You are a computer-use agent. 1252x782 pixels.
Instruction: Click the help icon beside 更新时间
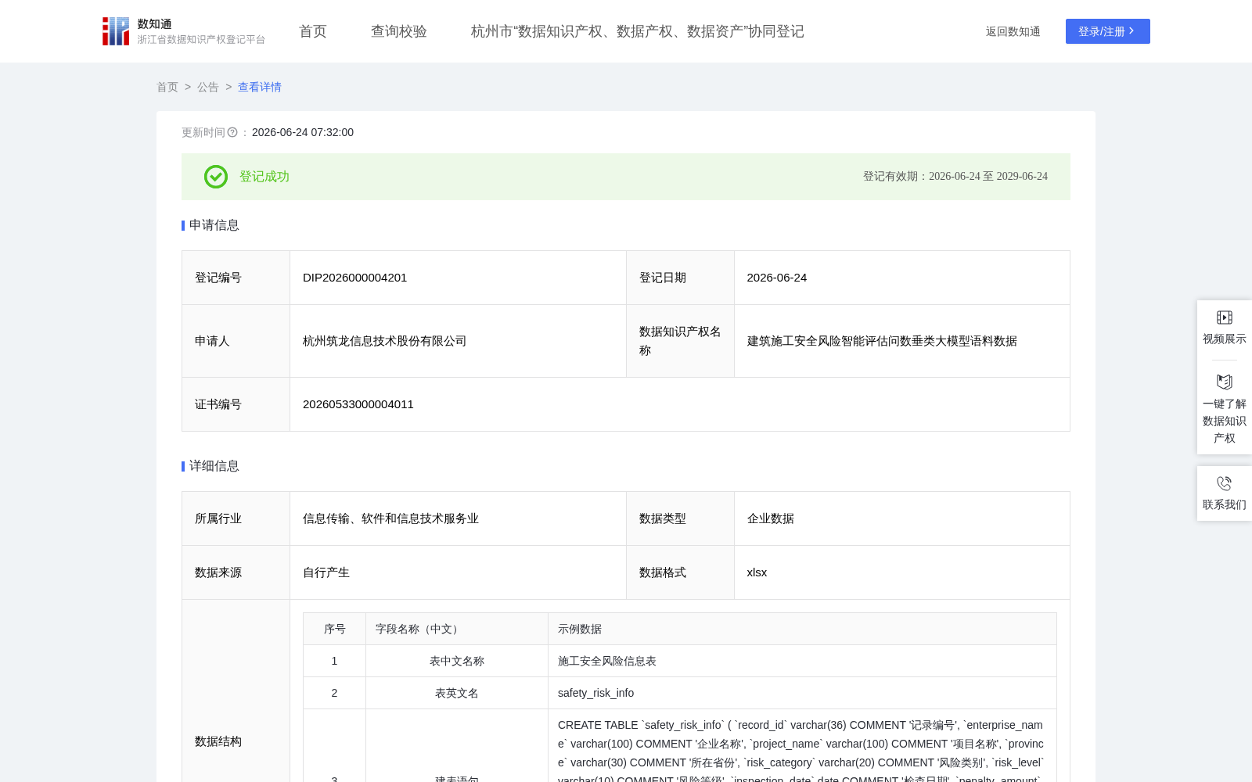pos(232,132)
